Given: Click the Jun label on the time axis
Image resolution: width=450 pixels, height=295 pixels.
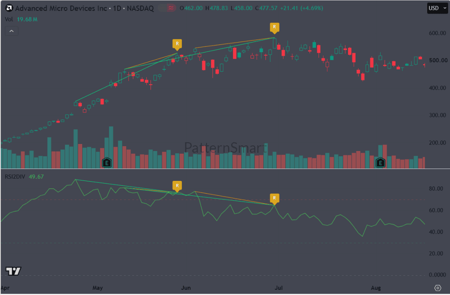Looking at the screenshot, I should coord(186,288).
